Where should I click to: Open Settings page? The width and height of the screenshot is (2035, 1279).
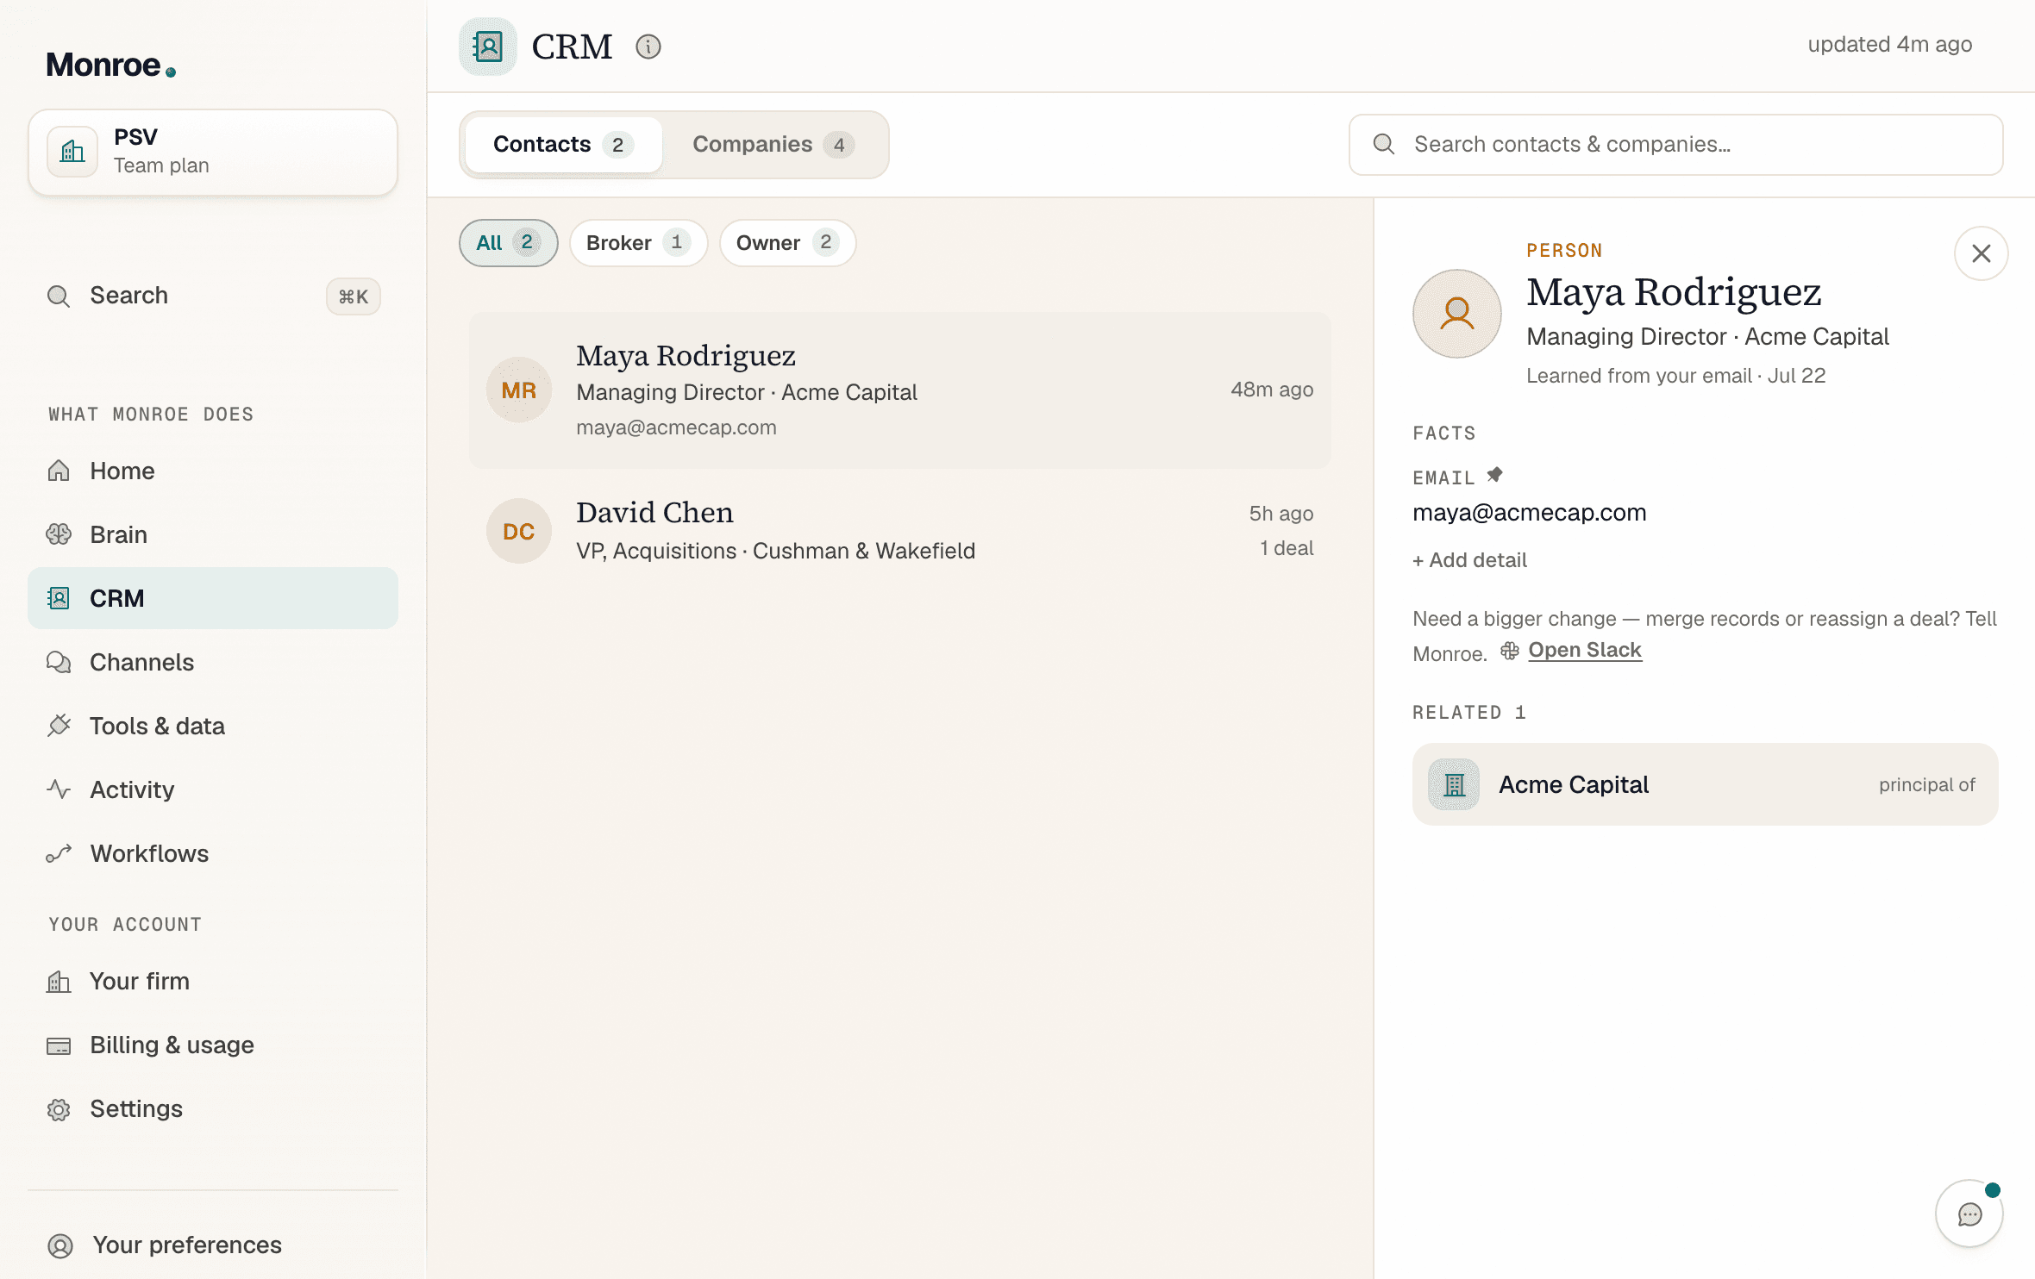coord(213,1108)
